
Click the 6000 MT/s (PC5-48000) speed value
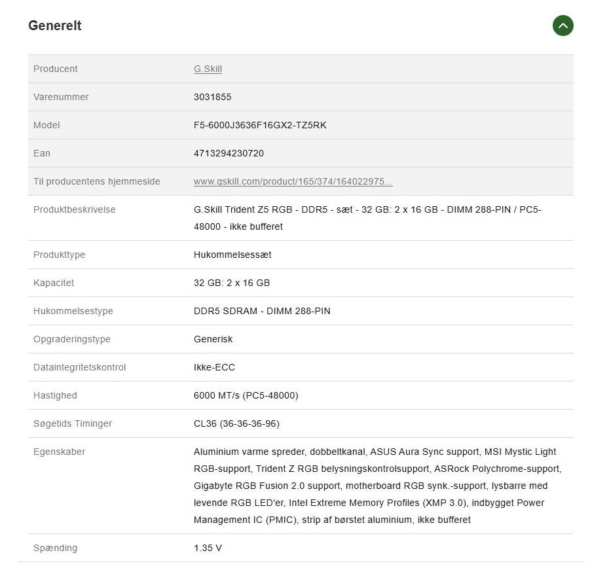point(246,395)
